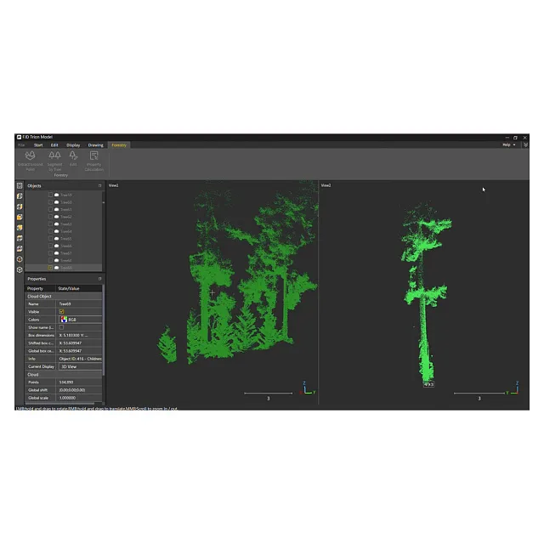Run the Property Calculation tool
The height and width of the screenshot is (544, 544).
93,161
